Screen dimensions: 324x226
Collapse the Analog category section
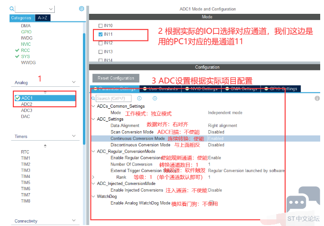pyautogui.click(x=74, y=82)
